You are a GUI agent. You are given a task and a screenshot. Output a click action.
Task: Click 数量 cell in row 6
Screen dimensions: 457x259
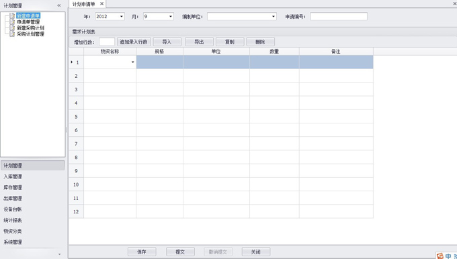pyautogui.click(x=274, y=130)
